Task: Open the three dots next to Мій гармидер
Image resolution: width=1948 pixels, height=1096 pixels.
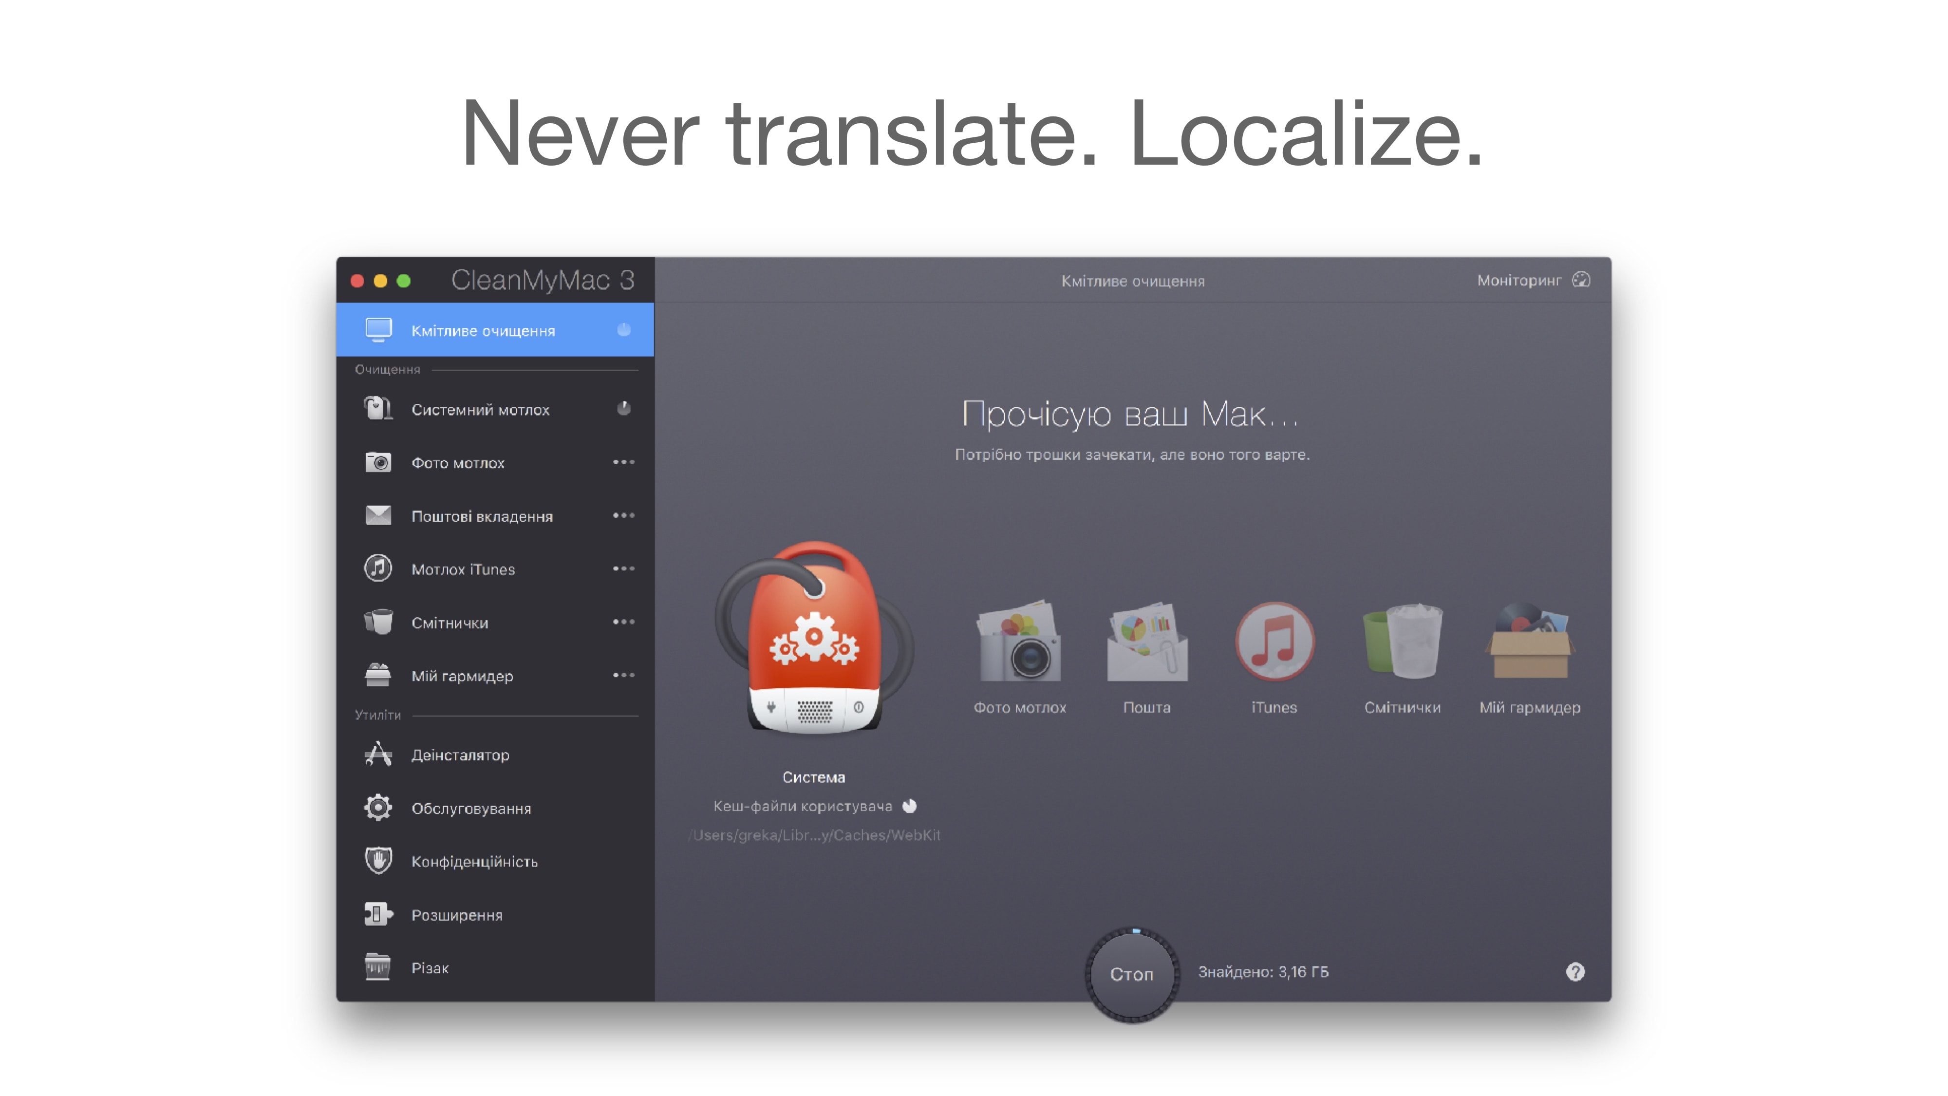Action: (x=624, y=675)
